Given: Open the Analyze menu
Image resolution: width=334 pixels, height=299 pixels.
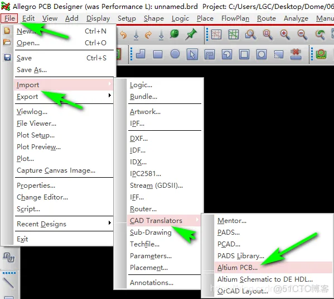Looking at the screenshot, I should [296, 18].
